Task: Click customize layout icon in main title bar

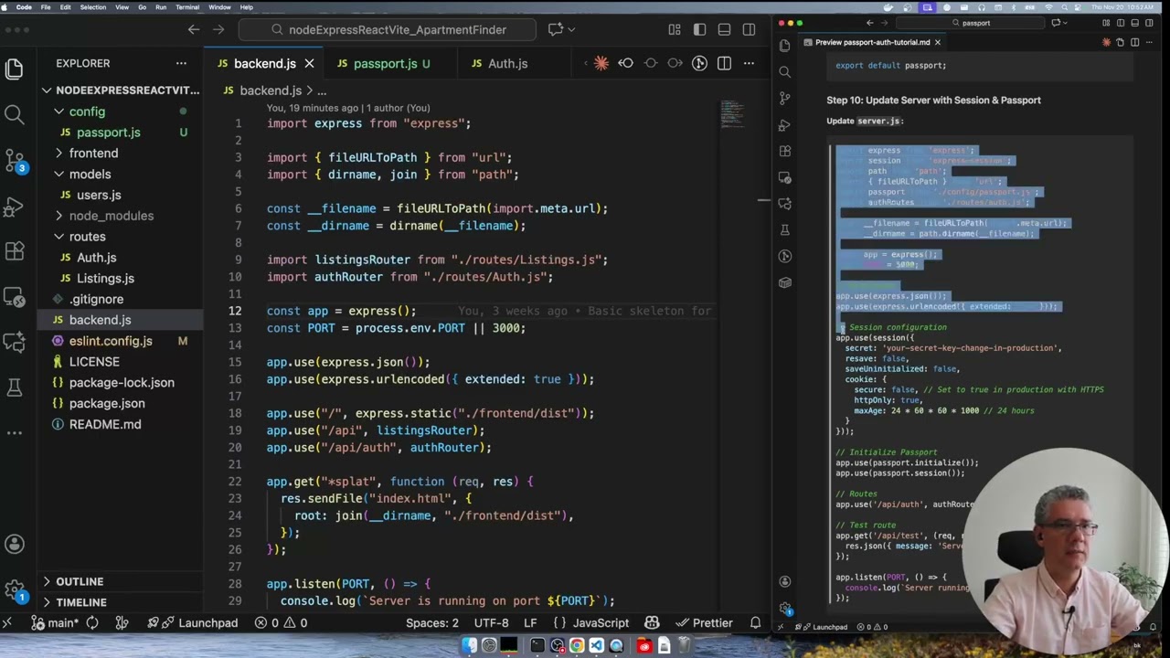Action: point(674,29)
